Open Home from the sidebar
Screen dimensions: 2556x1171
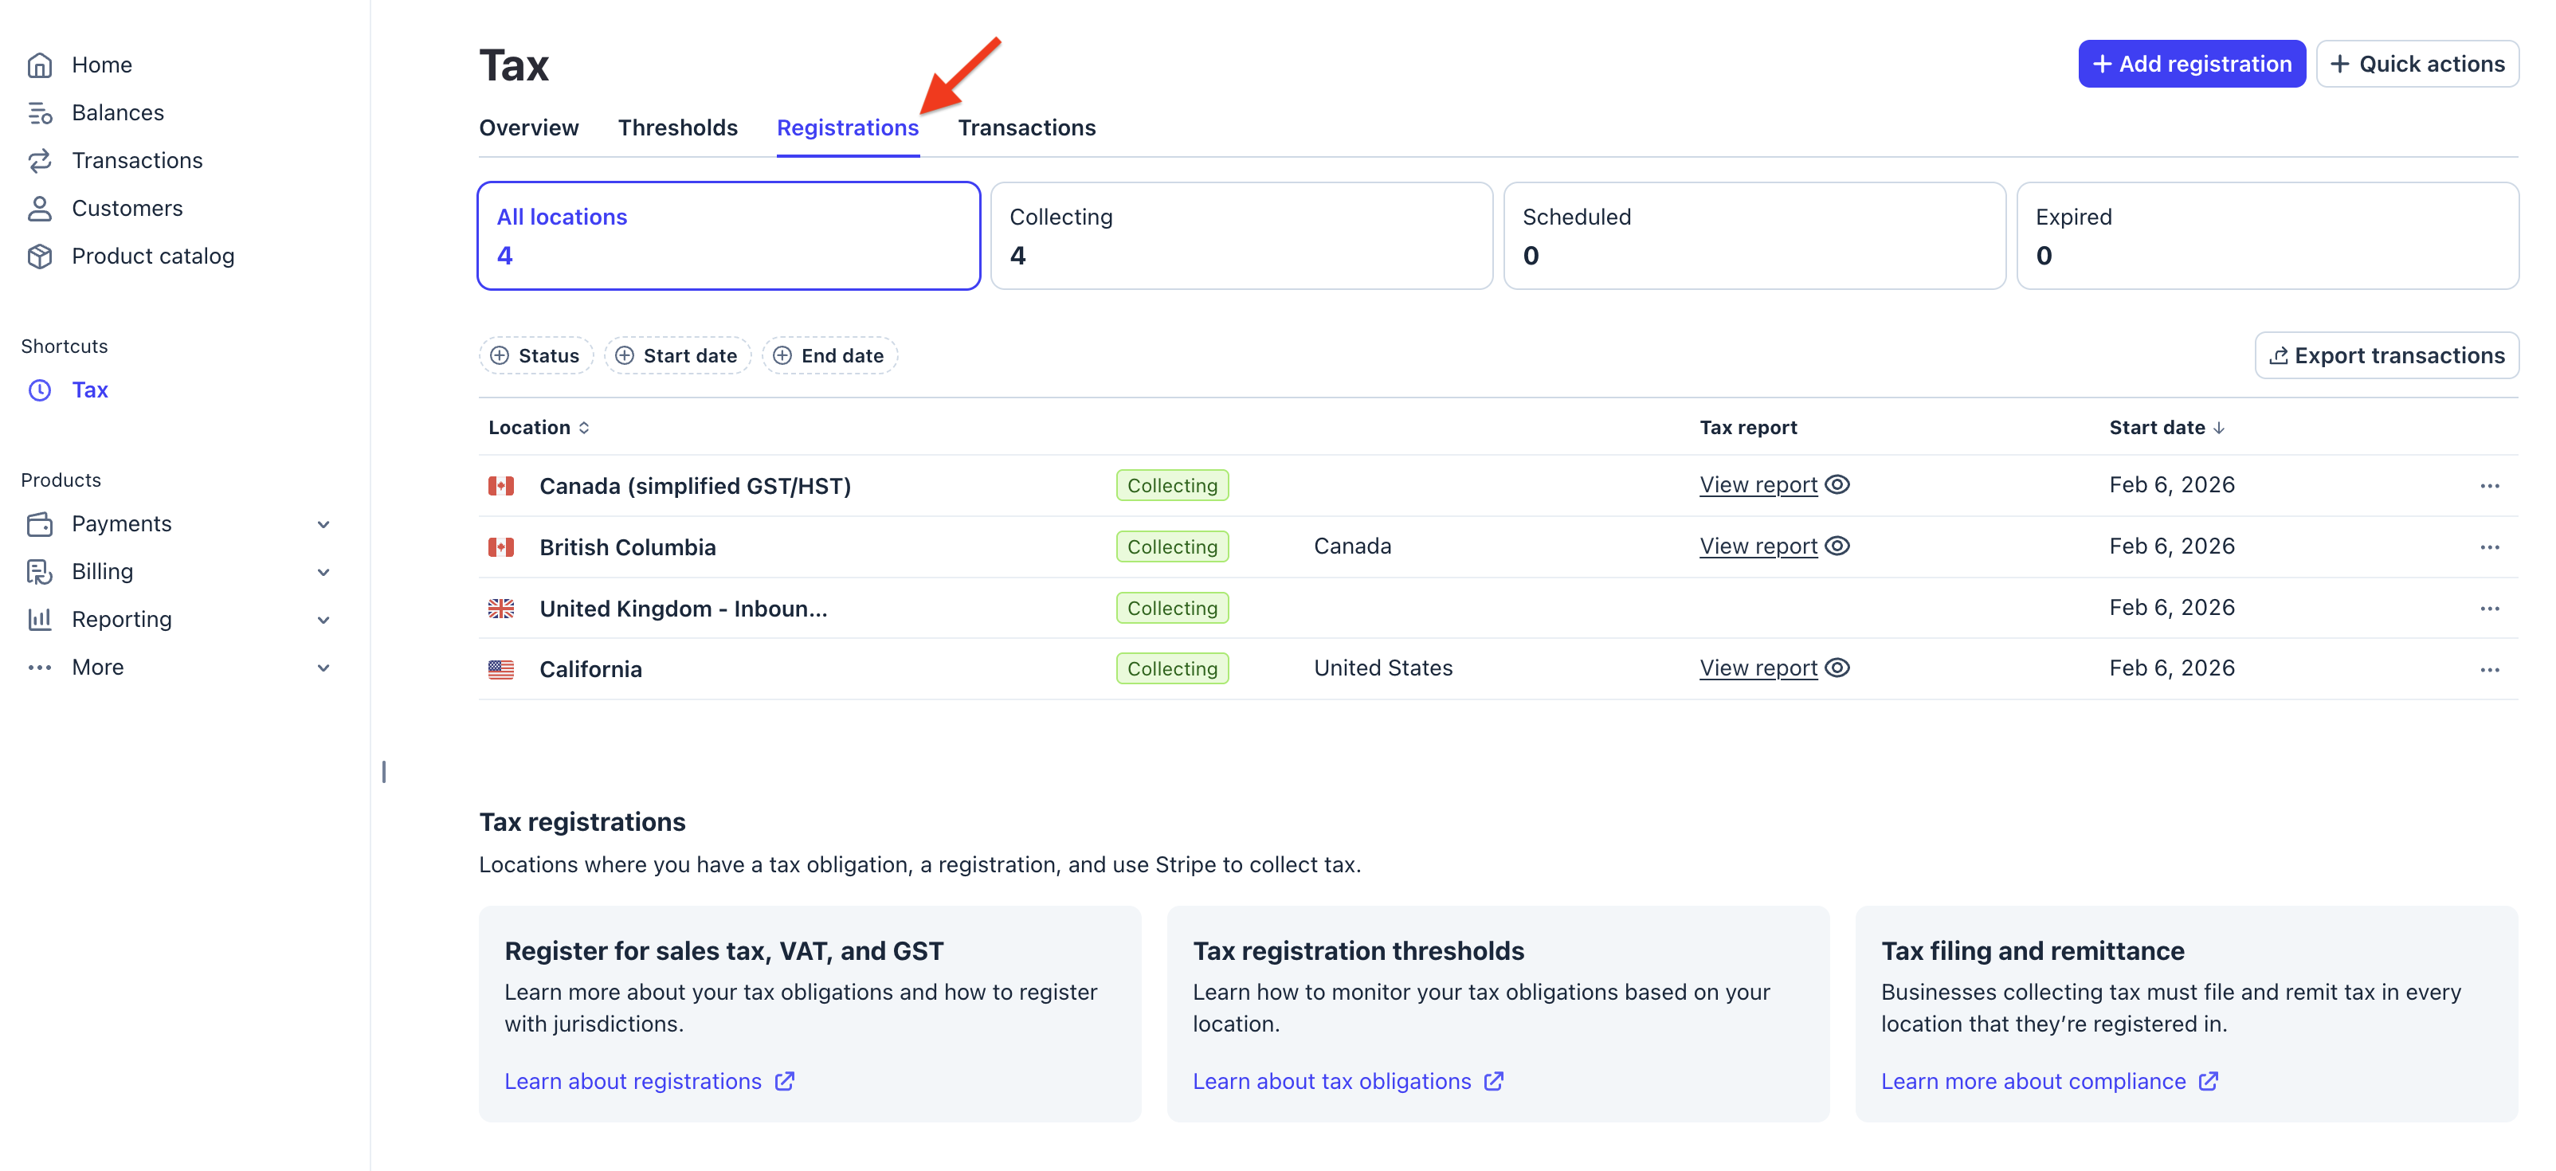(x=40, y=65)
